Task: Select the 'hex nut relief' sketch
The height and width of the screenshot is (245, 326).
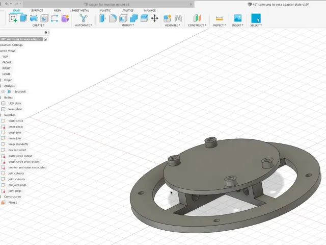Action: [x=17, y=150]
